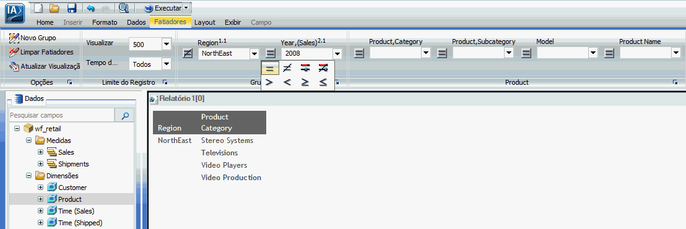Click Limpar Fatiadores to clear slicers
The image size is (686, 229).
pyautogui.click(x=41, y=52)
